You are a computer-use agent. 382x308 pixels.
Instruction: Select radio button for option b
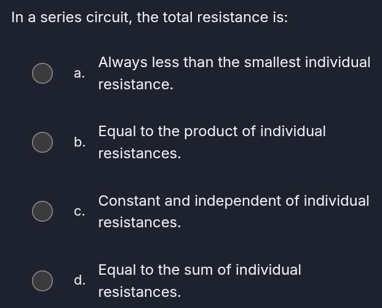[x=42, y=142]
